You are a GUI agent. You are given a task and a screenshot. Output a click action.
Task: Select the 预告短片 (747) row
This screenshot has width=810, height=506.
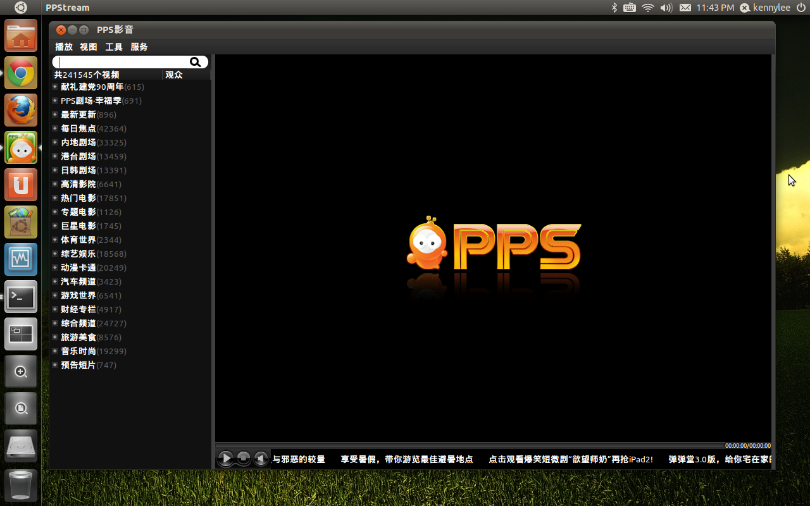tap(131, 365)
